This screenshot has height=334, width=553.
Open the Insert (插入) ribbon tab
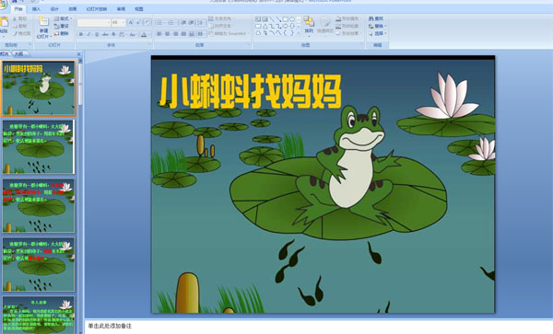[x=36, y=9]
